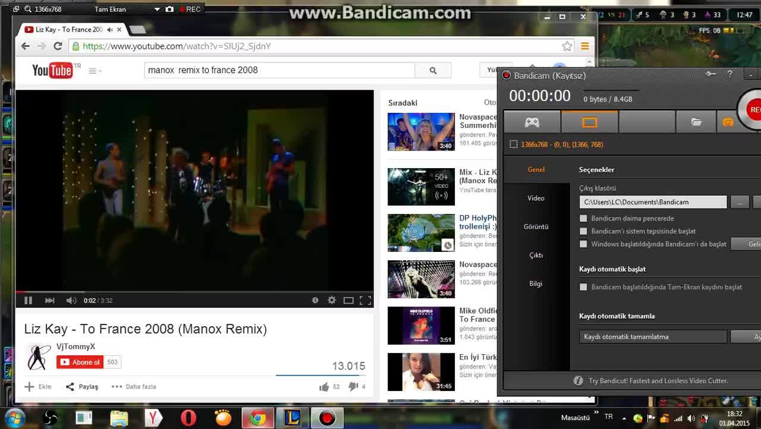Expand Daha fazla options
761x429 pixels.
tap(134, 387)
